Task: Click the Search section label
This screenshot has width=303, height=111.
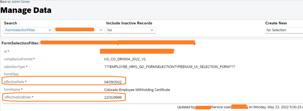Action: pyautogui.click(x=10, y=23)
